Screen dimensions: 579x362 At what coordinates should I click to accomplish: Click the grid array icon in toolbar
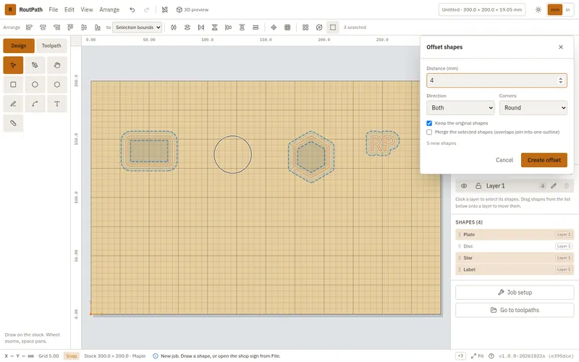(x=287, y=28)
